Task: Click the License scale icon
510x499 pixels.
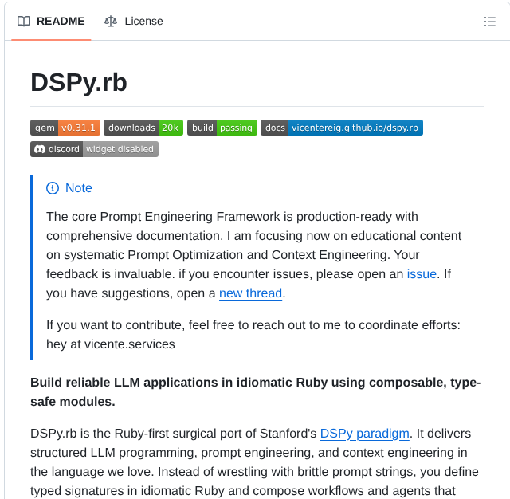Action: (x=111, y=22)
